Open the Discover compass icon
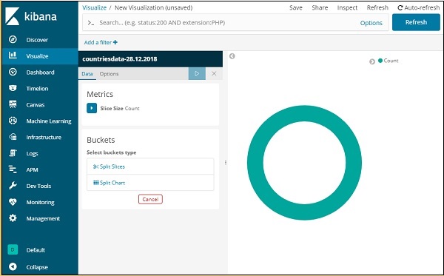Image resolution: width=444 pixels, height=276 pixels. click(x=13, y=39)
